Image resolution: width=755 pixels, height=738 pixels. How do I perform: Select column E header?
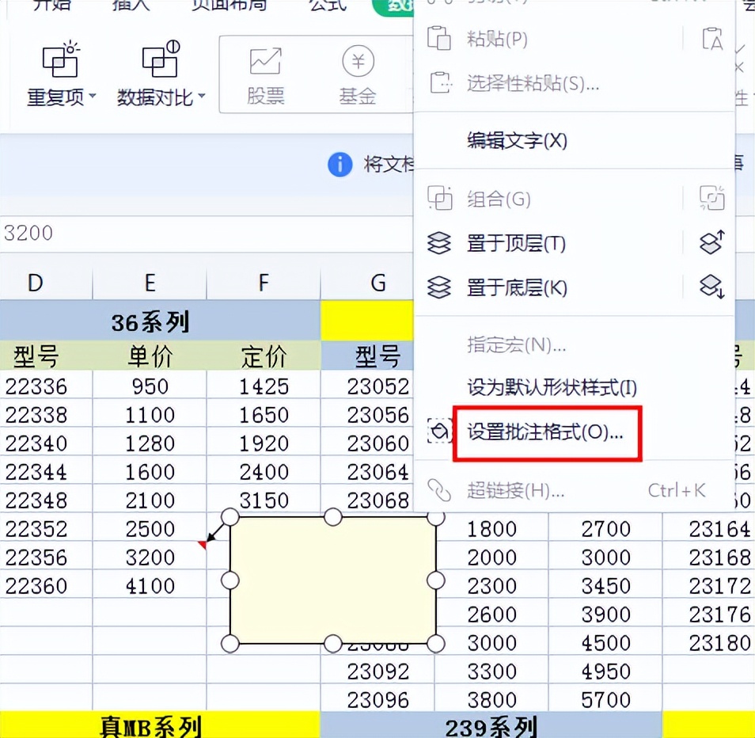(150, 283)
